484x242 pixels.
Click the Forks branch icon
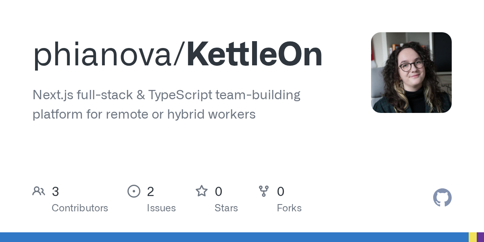pos(264,191)
